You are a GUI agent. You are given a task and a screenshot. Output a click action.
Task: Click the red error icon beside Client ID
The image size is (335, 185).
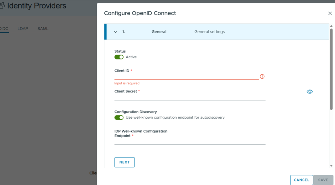262,76
